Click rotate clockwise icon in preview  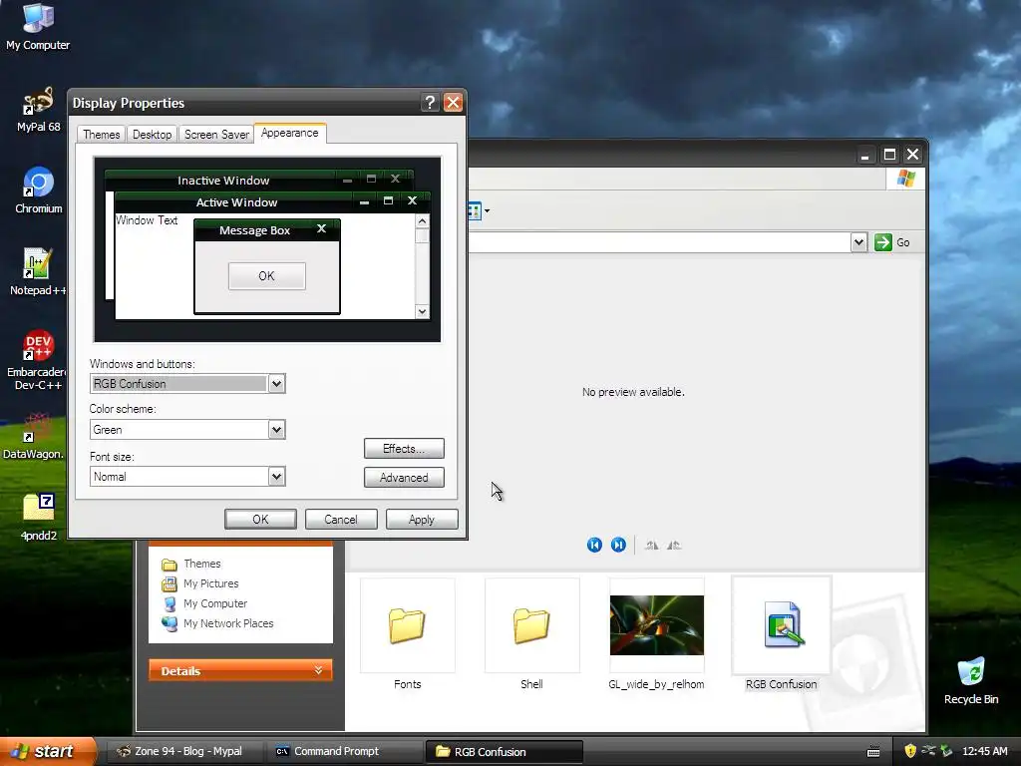click(x=652, y=546)
